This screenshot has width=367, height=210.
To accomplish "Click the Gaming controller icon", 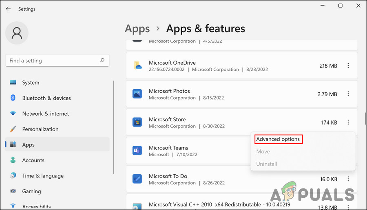I will [13, 191].
